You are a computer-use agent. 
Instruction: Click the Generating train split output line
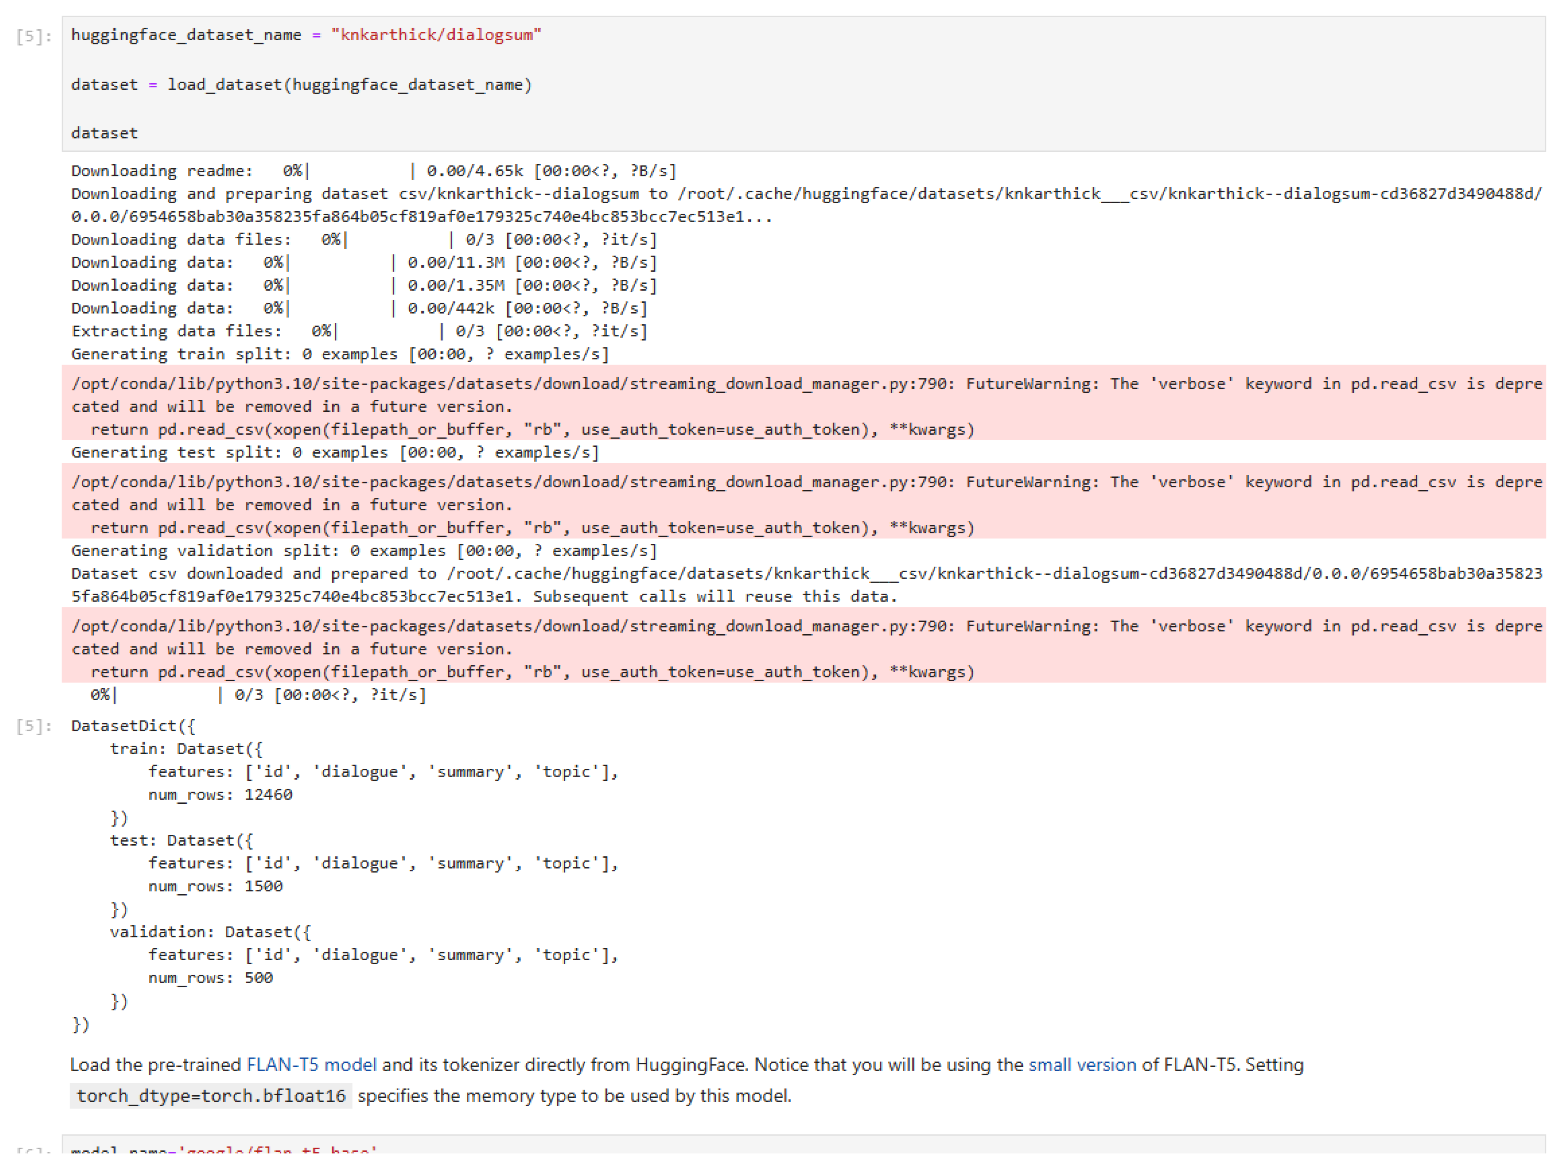click(340, 354)
